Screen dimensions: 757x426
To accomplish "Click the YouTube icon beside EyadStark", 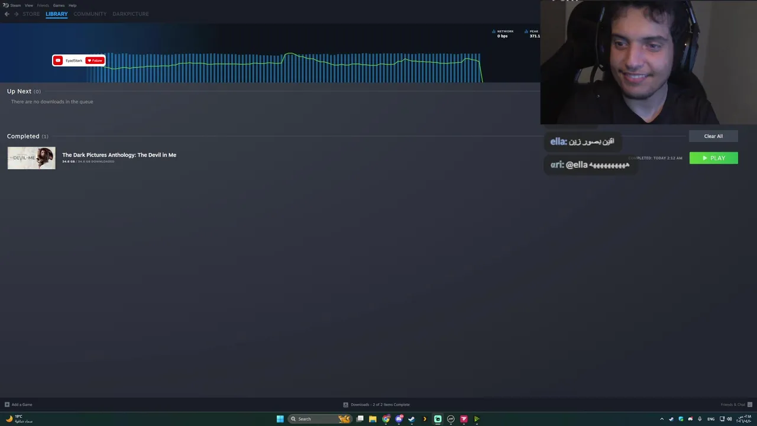I will pyautogui.click(x=58, y=60).
